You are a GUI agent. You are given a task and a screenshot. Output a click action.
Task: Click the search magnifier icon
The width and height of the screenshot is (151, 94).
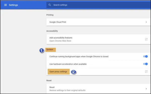point(50,5)
